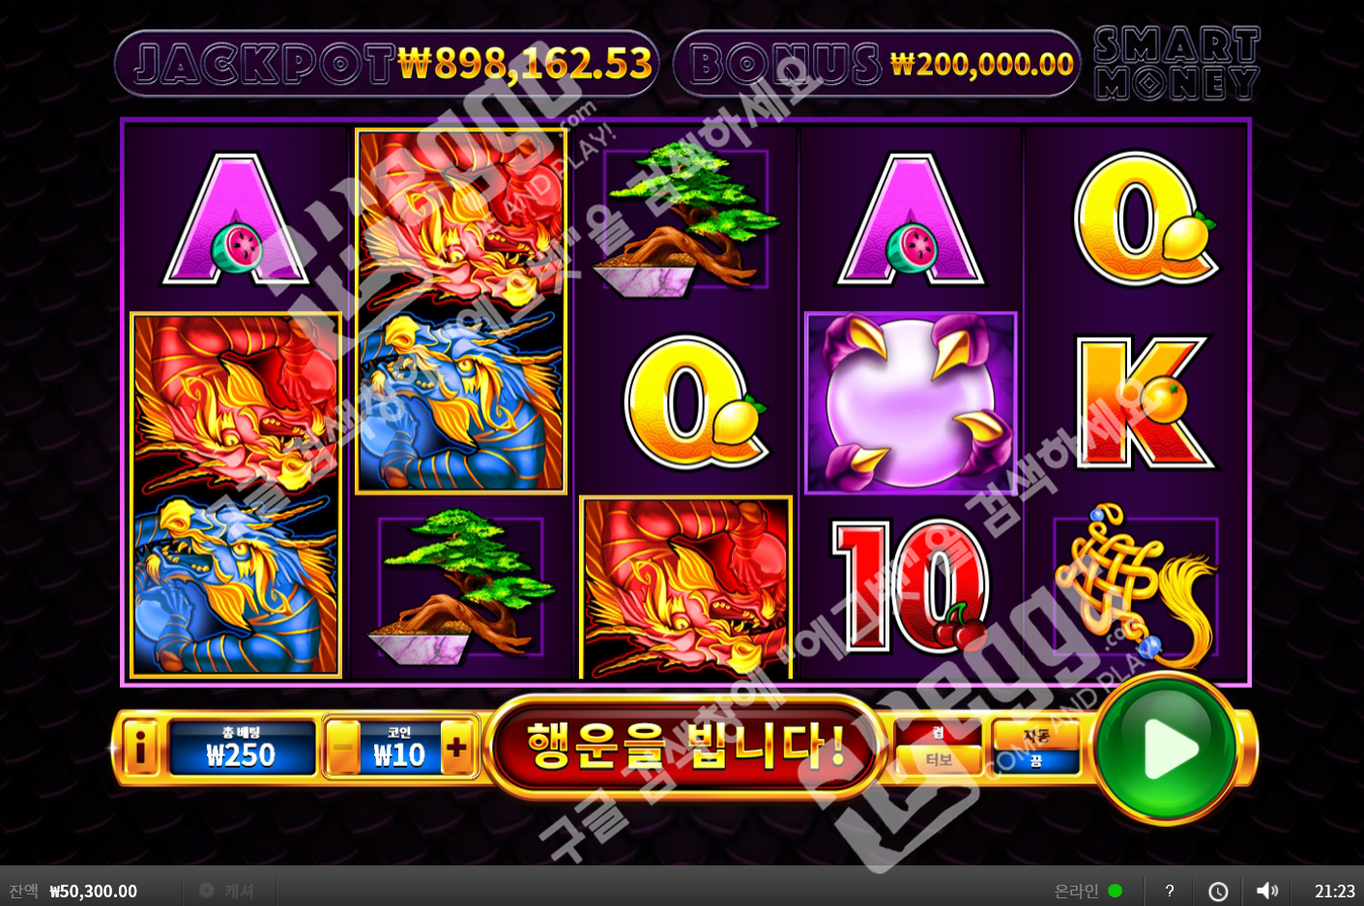The width and height of the screenshot is (1364, 906).
Task: Select the purple pearl claw symbol
Action: (x=910, y=403)
